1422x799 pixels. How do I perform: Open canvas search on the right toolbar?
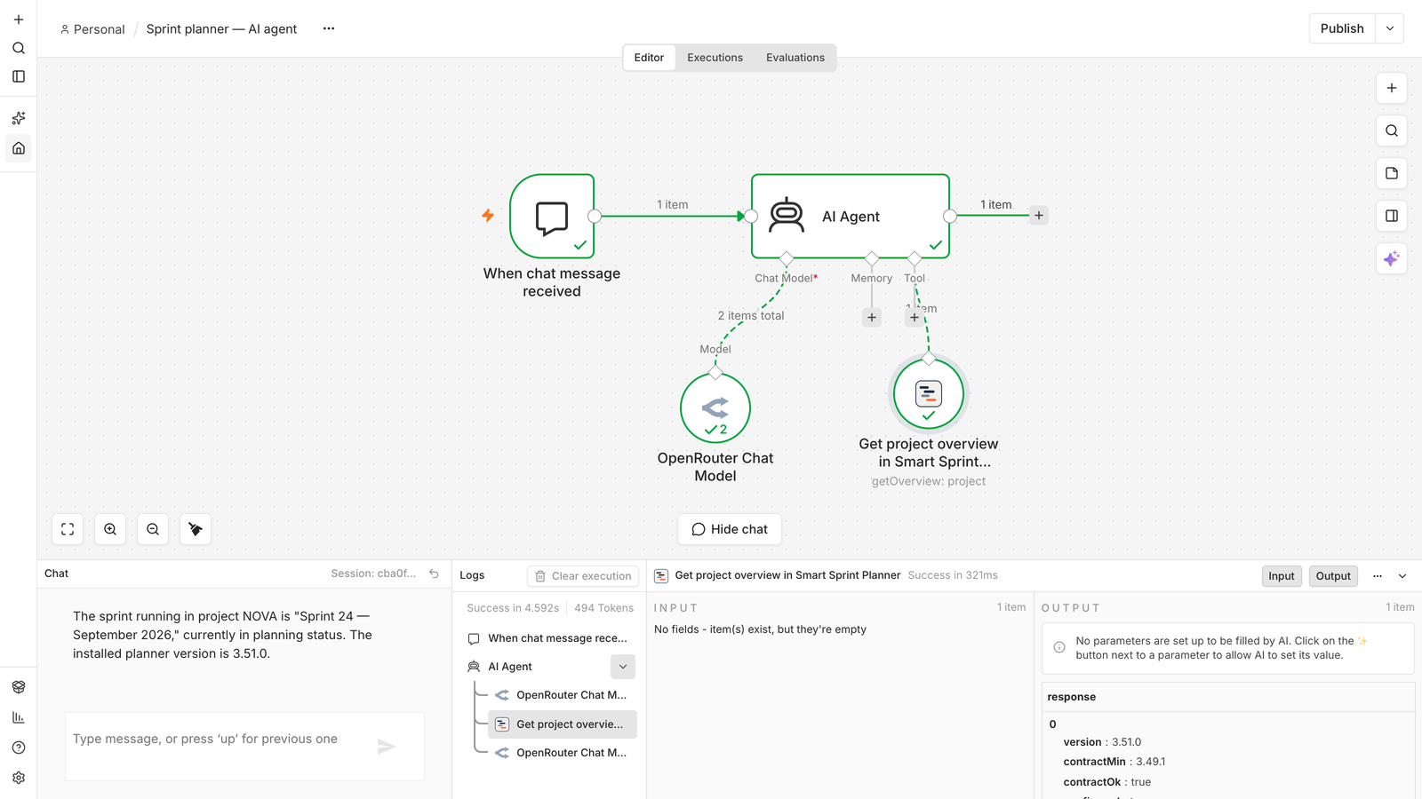1392,131
